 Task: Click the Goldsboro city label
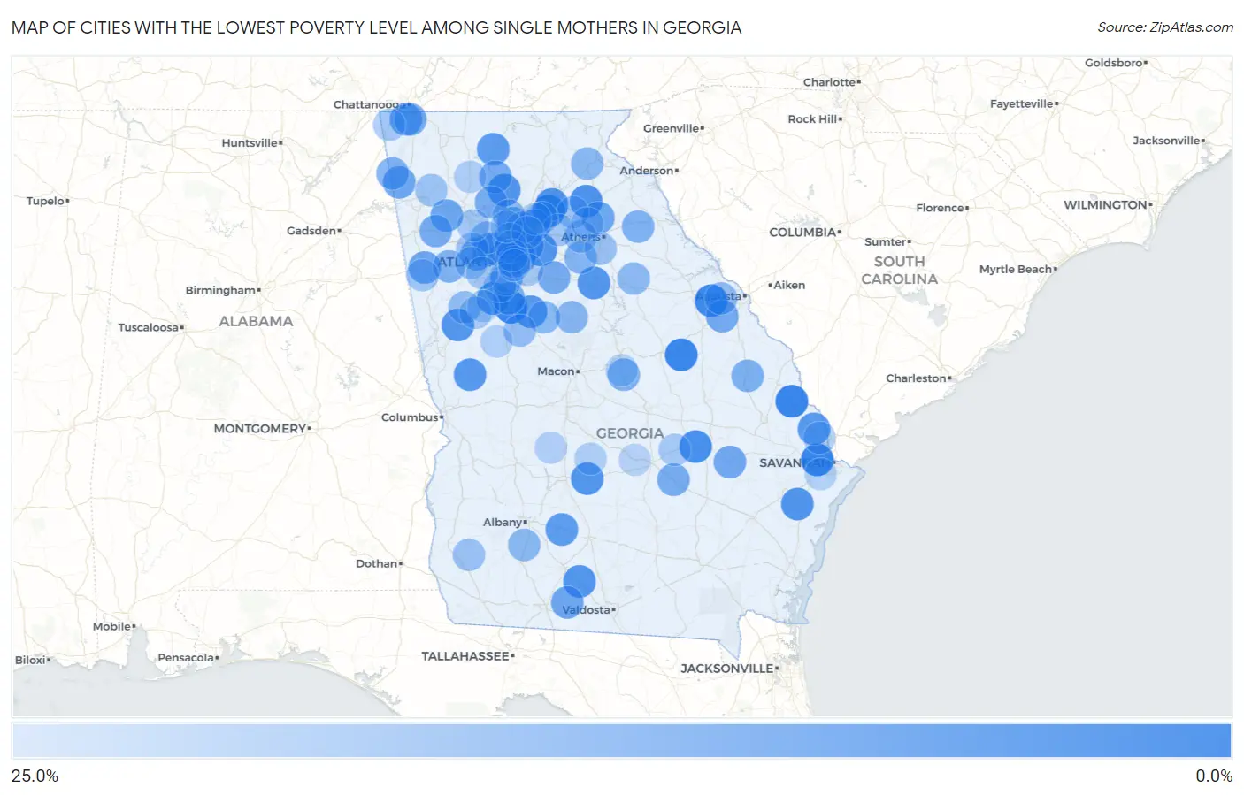(1116, 63)
